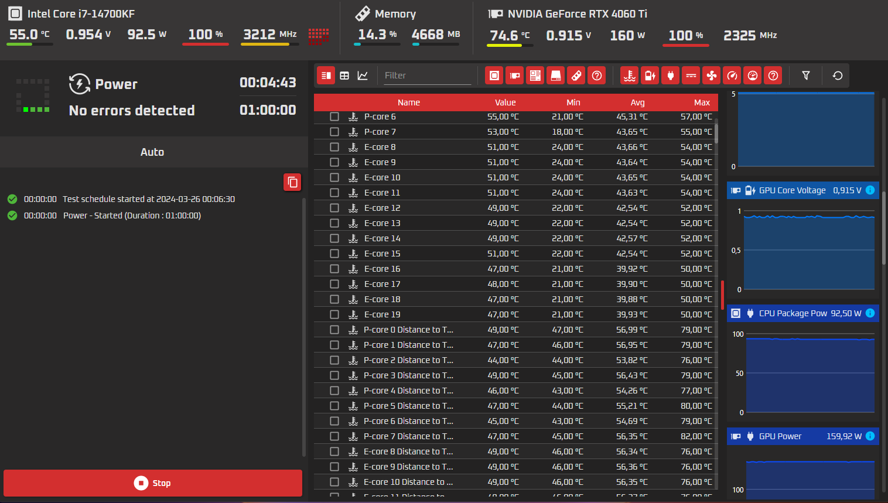Click the memory stick icon beside the Memory label
This screenshot has width=888, height=503.
(x=363, y=13)
